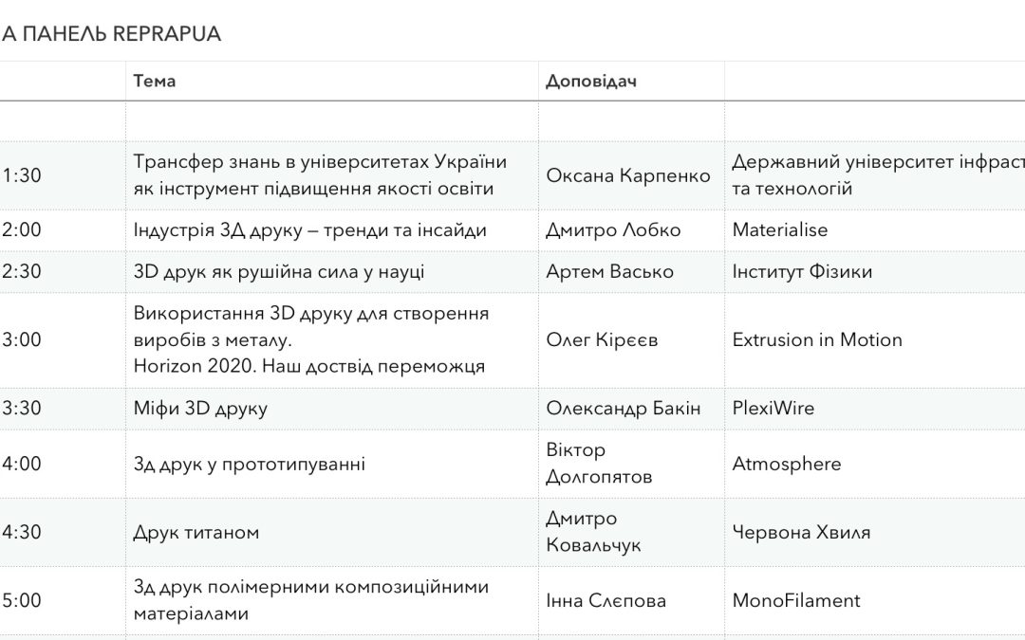1025x640 pixels.
Task: Click the Тема column header
Action: pos(155,82)
